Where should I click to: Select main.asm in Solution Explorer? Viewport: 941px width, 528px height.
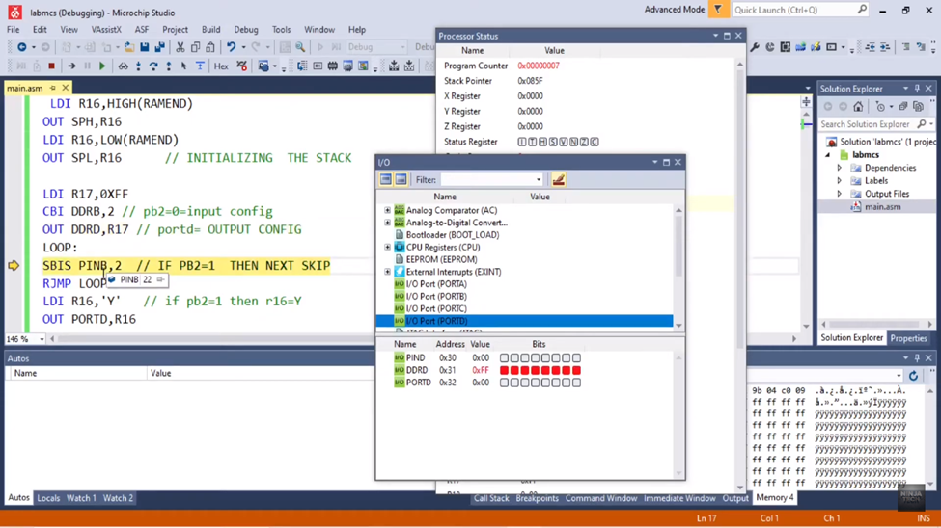click(882, 206)
